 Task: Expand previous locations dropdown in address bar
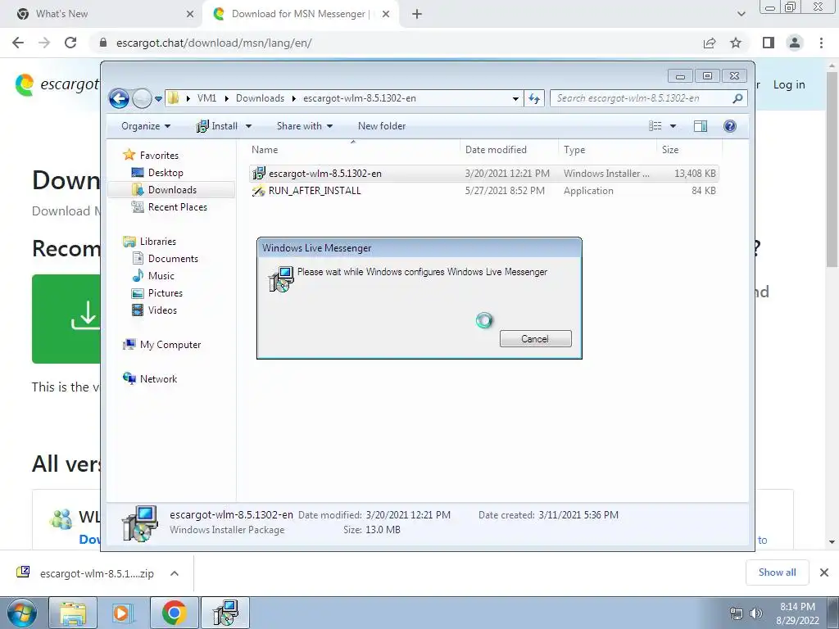515,98
